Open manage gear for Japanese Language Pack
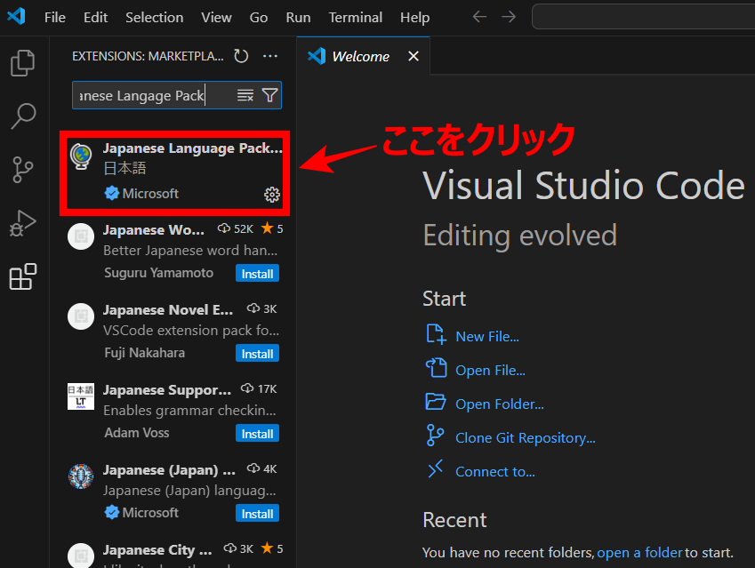Image resolution: width=755 pixels, height=568 pixels. [x=272, y=195]
